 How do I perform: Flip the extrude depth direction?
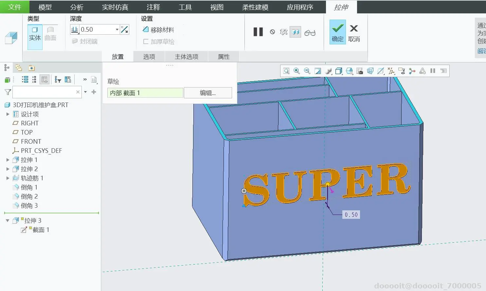[124, 30]
